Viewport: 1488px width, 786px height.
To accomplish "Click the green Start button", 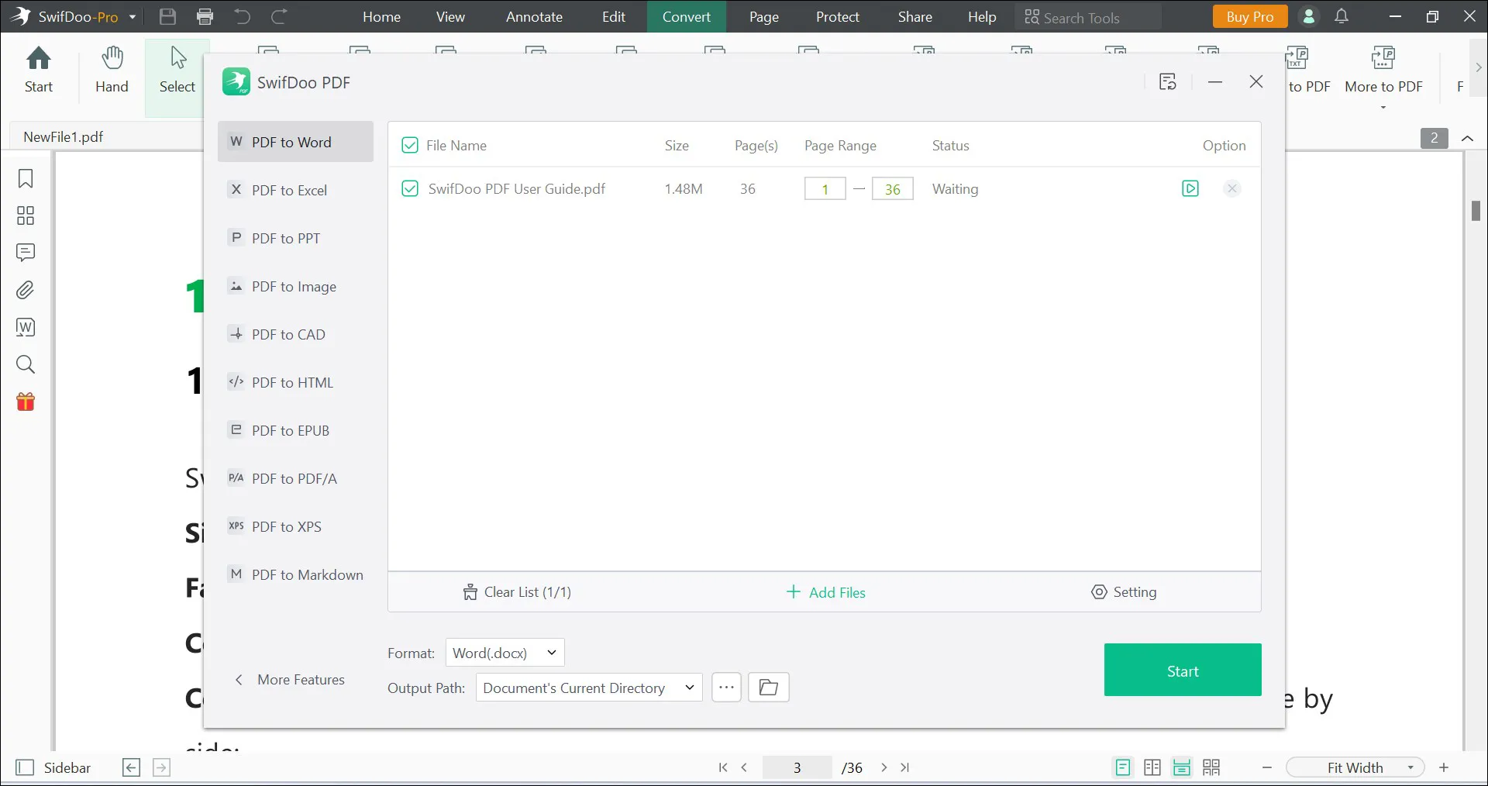I will click(x=1182, y=671).
